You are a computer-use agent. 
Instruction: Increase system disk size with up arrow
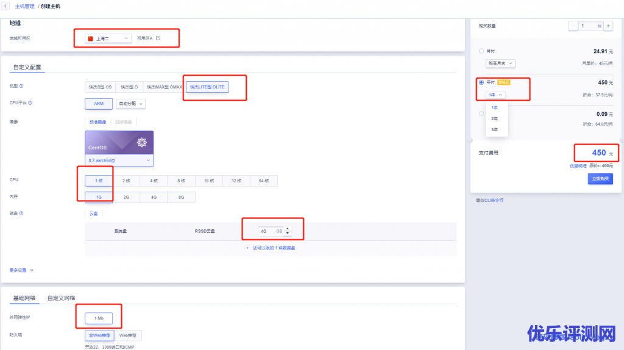click(x=288, y=229)
